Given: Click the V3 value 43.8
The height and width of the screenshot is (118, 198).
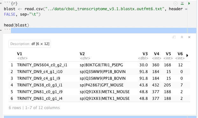Looking at the screenshot, I should [144, 85].
